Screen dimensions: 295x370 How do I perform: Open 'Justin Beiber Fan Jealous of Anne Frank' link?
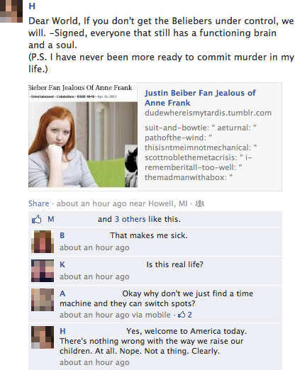[x=200, y=98]
